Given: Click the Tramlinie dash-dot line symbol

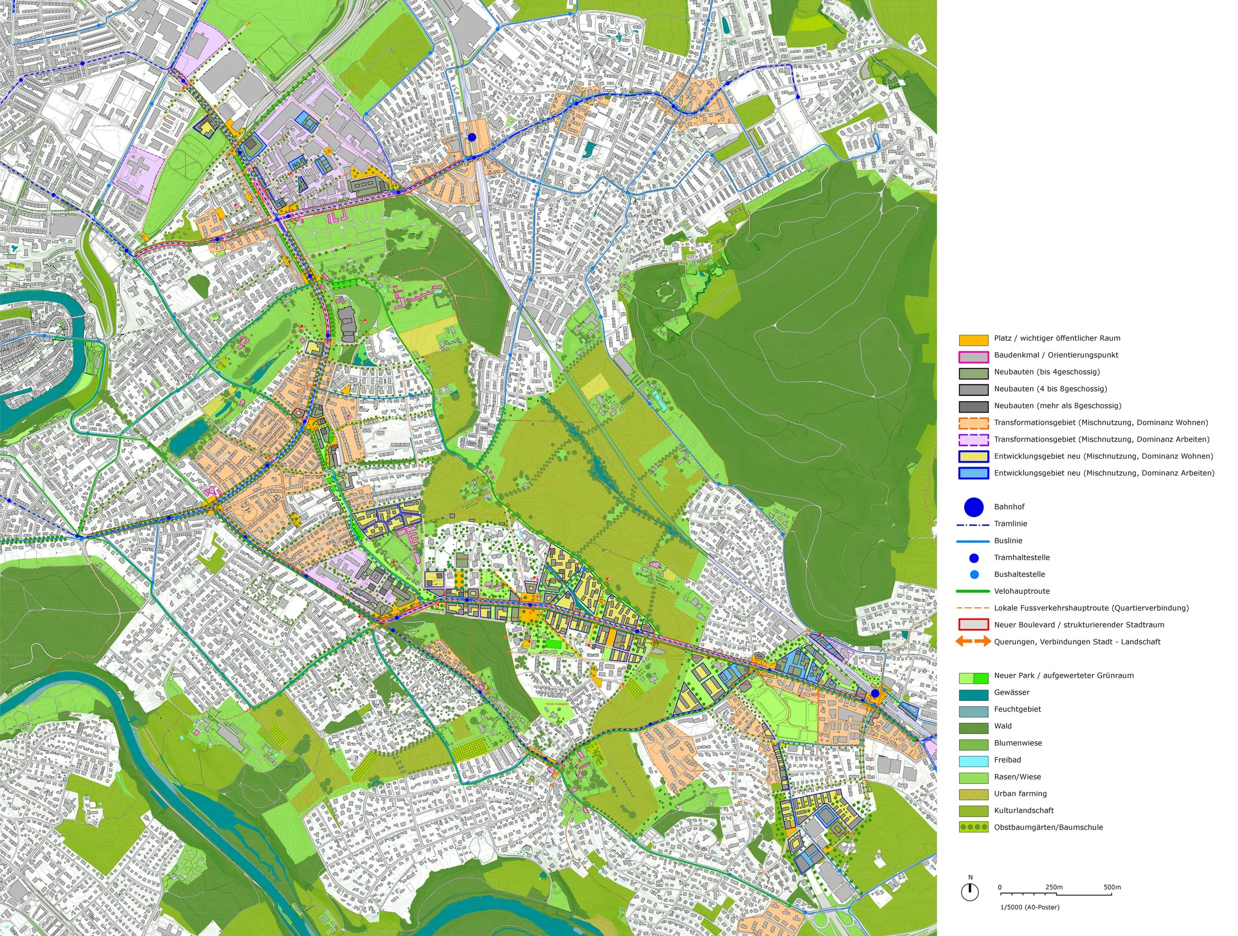Looking at the screenshot, I should click(973, 524).
